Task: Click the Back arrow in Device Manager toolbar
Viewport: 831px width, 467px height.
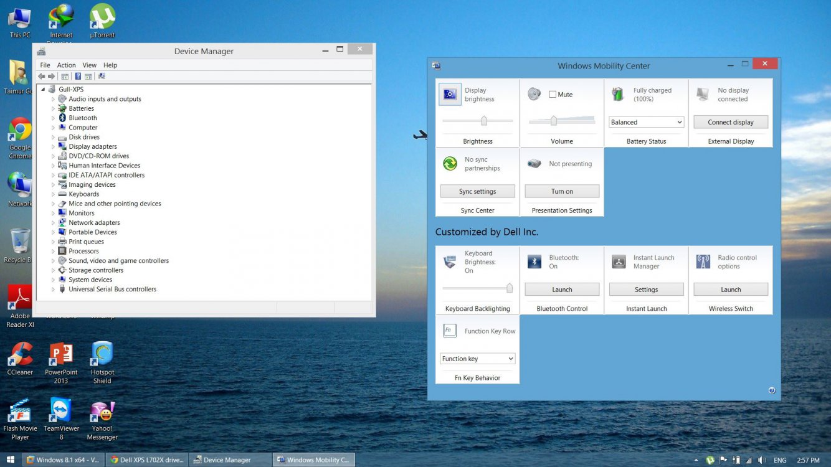Action: (41, 76)
